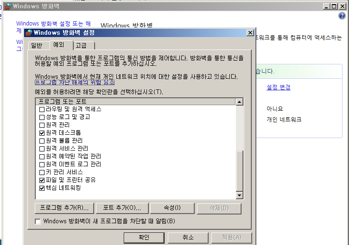Maximize the Windows 방화벽 main window
349x245 pixels.
coord(334,6)
